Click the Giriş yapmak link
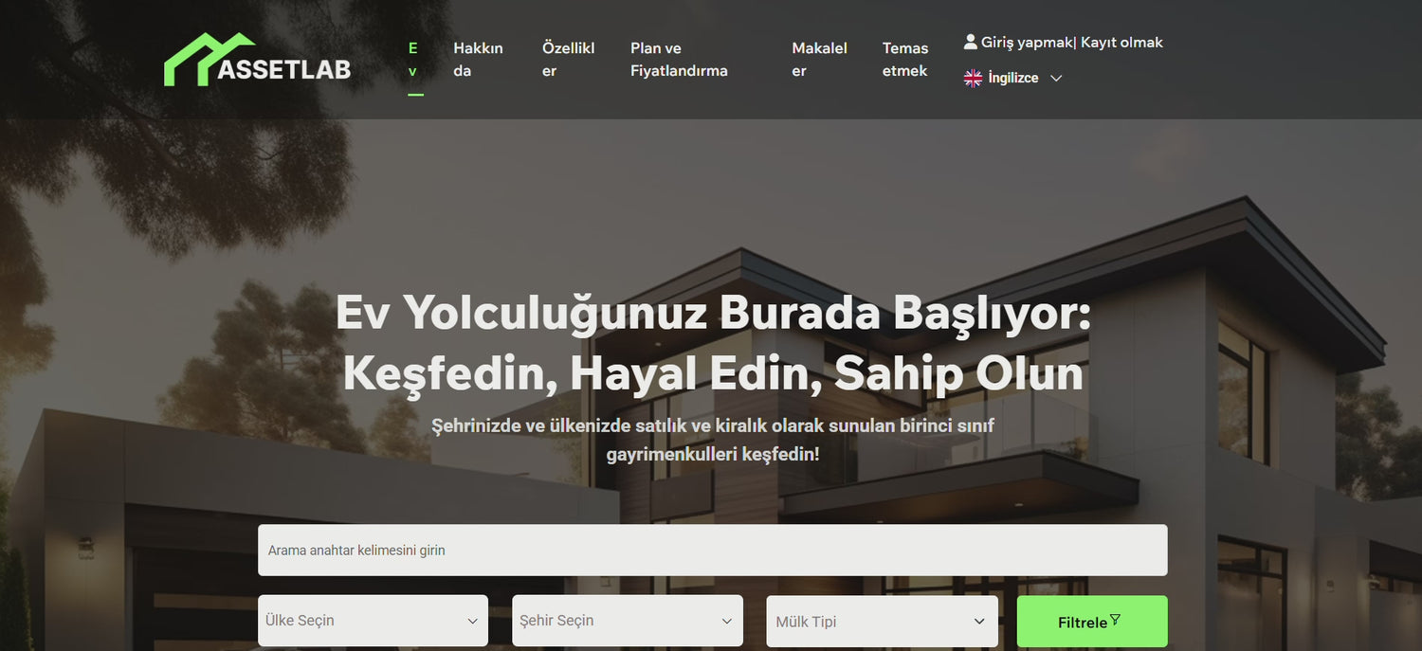 1026,42
